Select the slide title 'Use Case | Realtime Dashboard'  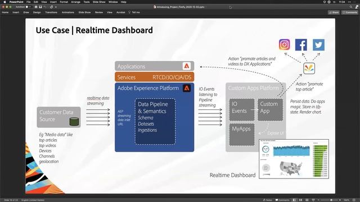coord(94,30)
